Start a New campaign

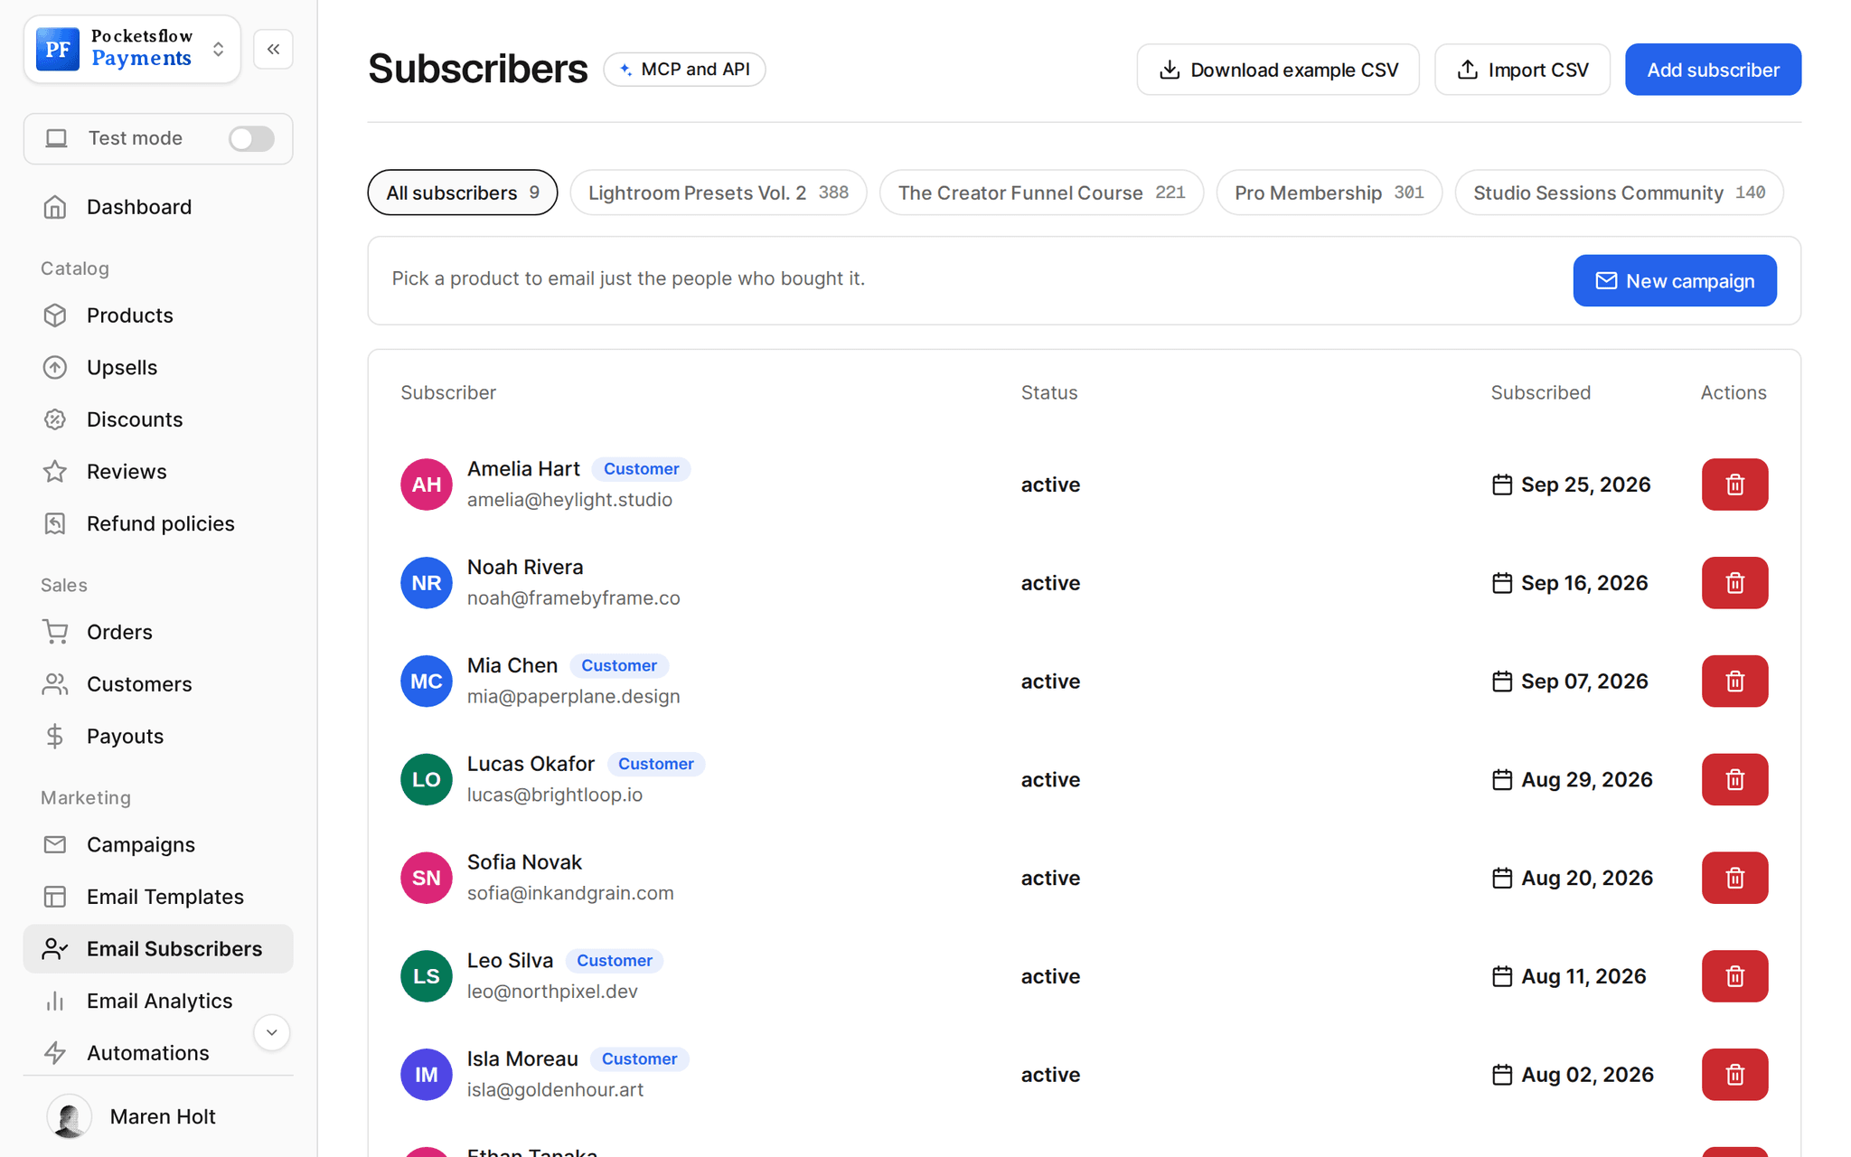point(1675,281)
